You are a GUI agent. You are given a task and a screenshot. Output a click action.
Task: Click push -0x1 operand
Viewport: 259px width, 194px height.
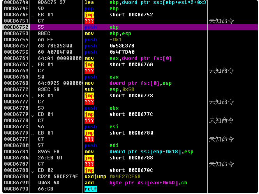[116, 40]
